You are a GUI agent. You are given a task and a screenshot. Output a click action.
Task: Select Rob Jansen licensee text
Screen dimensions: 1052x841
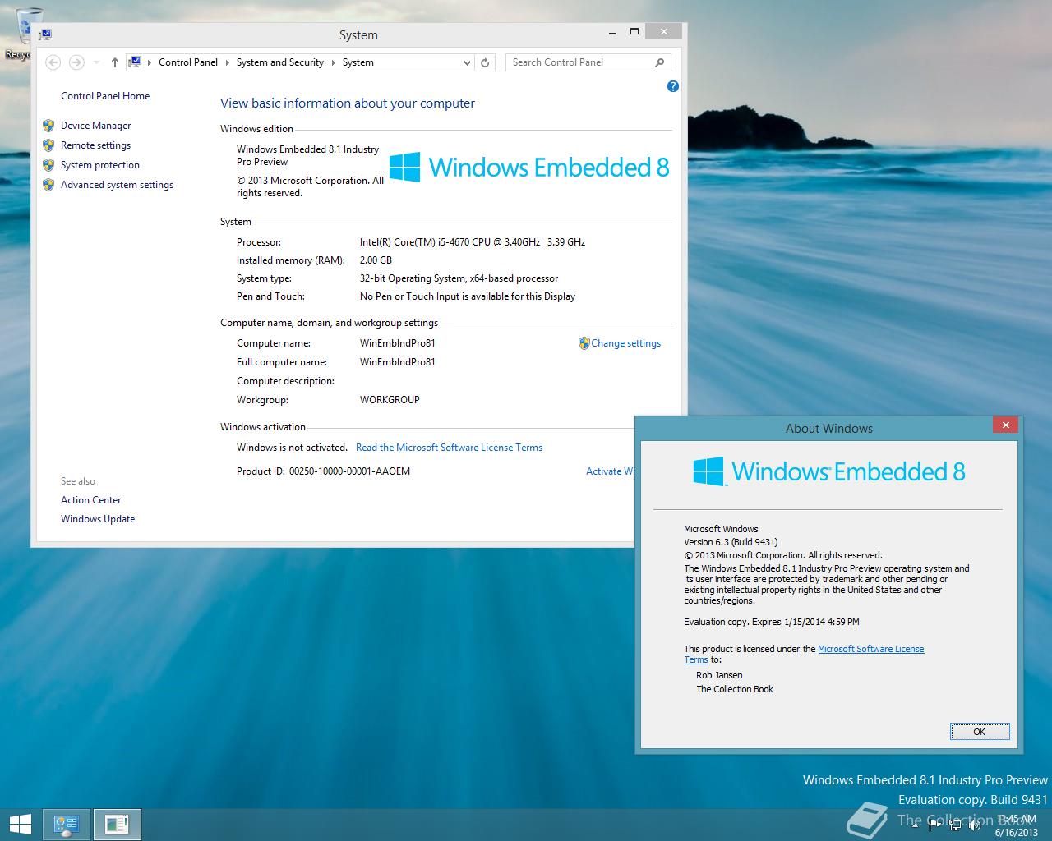tap(719, 675)
